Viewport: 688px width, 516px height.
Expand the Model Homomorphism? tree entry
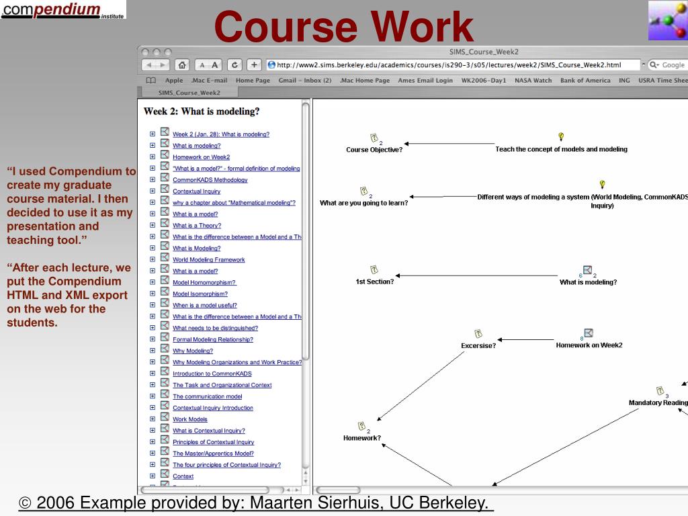(x=153, y=282)
